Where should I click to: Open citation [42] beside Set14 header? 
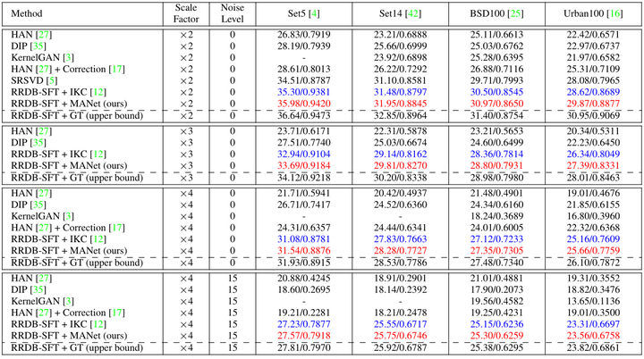coord(413,13)
